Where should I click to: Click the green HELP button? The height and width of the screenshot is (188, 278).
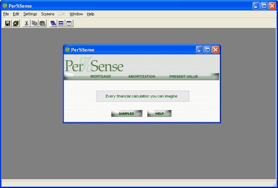pos(159,113)
